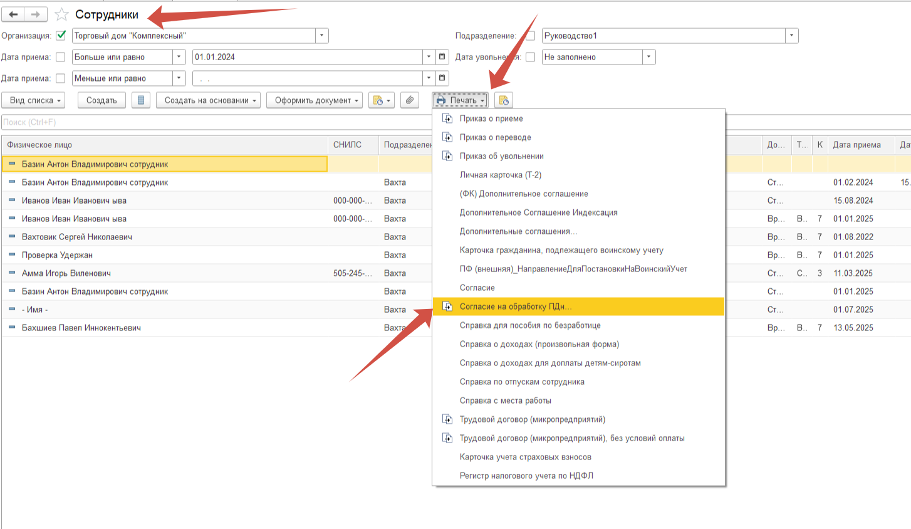This screenshot has width=911, height=529.
Task: Click the Создать button
Action: [x=102, y=100]
